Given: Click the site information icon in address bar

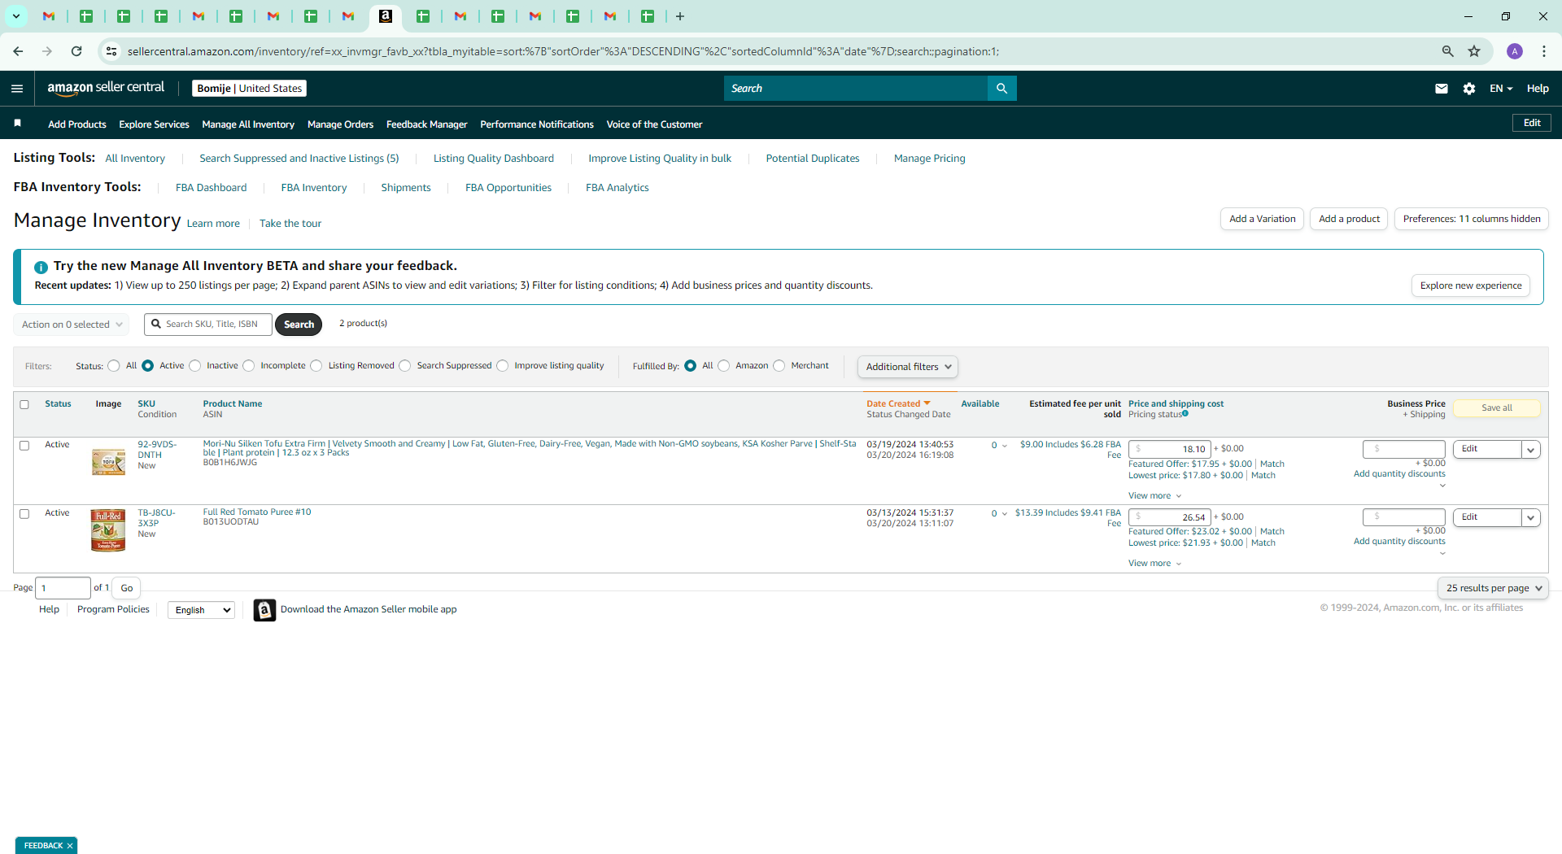Looking at the screenshot, I should click(111, 51).
